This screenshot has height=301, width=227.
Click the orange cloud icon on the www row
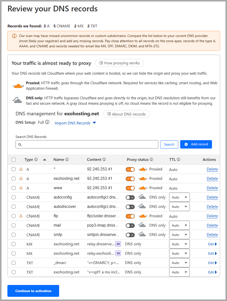(x=143, y=188)
